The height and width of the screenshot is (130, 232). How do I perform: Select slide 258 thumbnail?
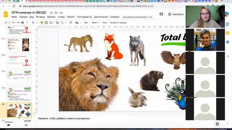pyautogui.click(x=19, y=61)
